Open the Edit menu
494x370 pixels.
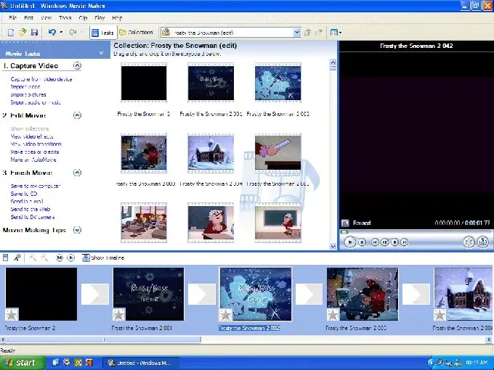click(x=28, y=18)
